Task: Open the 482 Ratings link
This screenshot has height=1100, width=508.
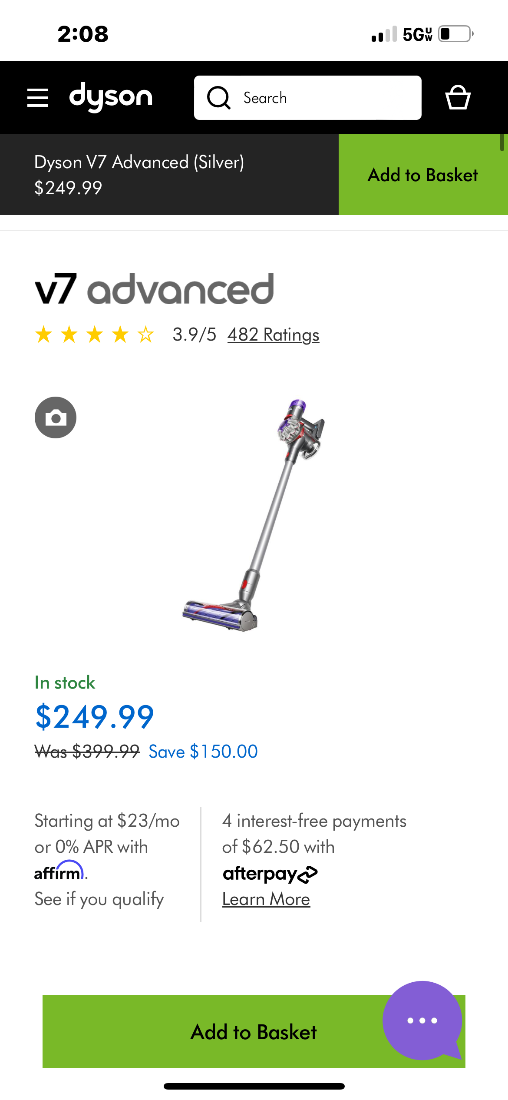Action: coord(273,335)
